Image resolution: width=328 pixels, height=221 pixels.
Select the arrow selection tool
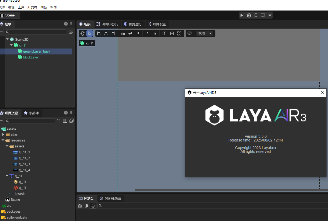90,33
